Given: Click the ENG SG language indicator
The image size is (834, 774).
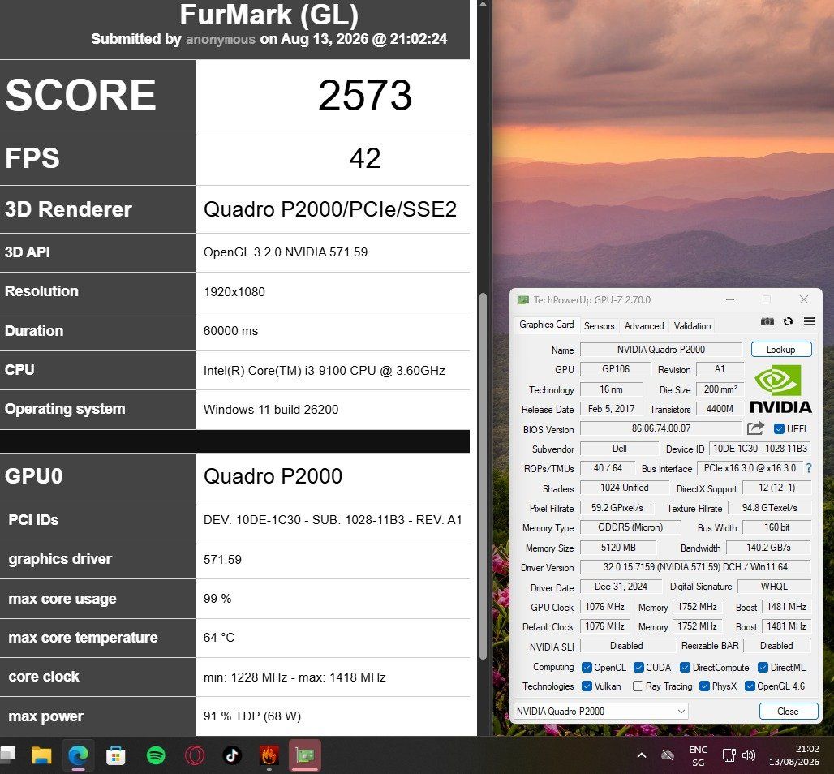Looking at the screenshot, I should pyautogui.click(x=698, y=755).
